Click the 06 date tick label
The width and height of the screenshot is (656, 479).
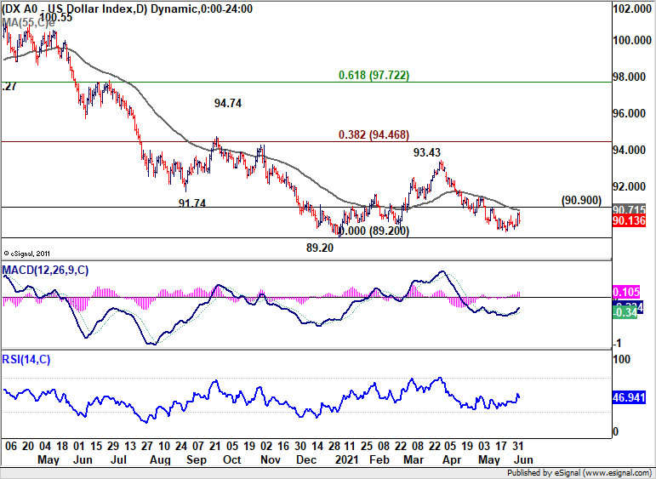[x=11, y=446]
